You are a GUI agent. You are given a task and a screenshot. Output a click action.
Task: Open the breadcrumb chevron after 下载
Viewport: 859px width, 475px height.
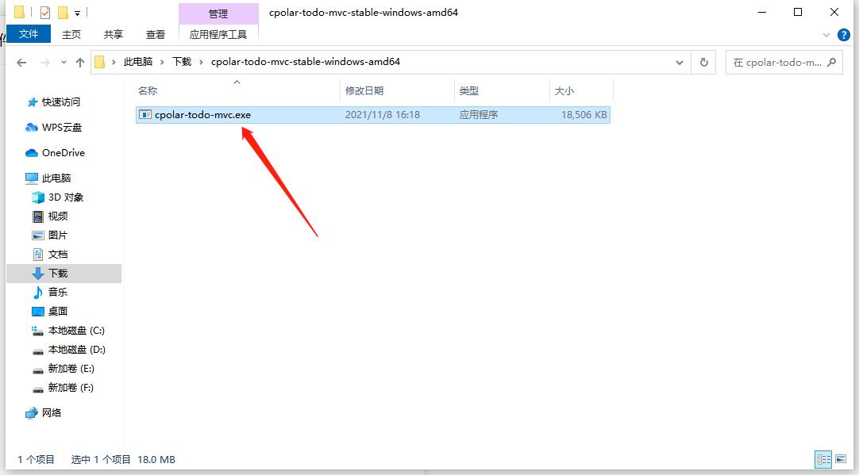coord(201,62)
